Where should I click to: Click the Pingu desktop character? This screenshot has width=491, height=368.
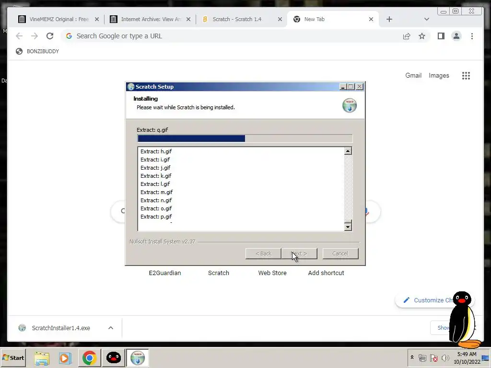point(464,320)
